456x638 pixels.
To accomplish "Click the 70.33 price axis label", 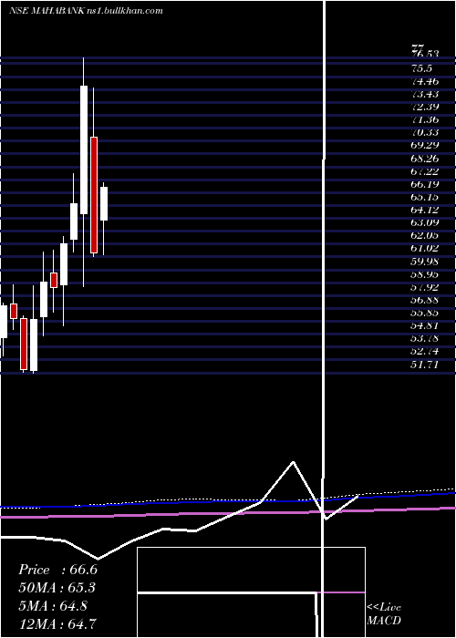I will pyautogui.click(x=425, y=133).
